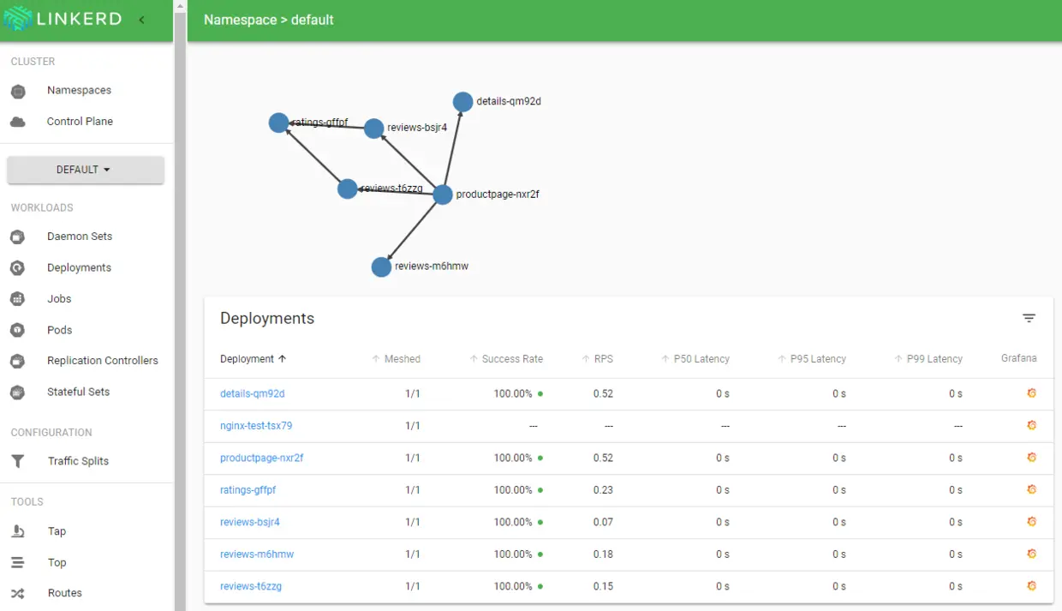Sort by Success Rate column
1062x611 pixels.
pyautogui.click(x=506, y=359)
